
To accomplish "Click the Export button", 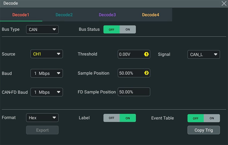I will [x=42, y=130].
